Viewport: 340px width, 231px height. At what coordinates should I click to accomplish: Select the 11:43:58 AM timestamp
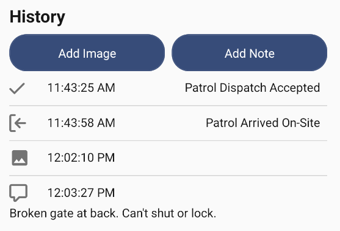(x=81, y=123)
